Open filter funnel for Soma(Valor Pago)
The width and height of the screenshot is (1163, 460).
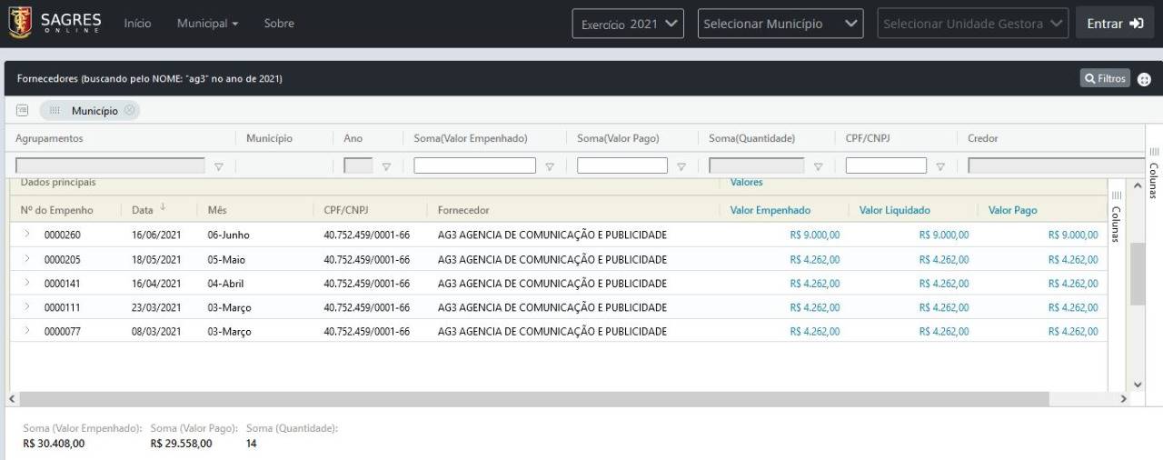[x=681, y=166]
